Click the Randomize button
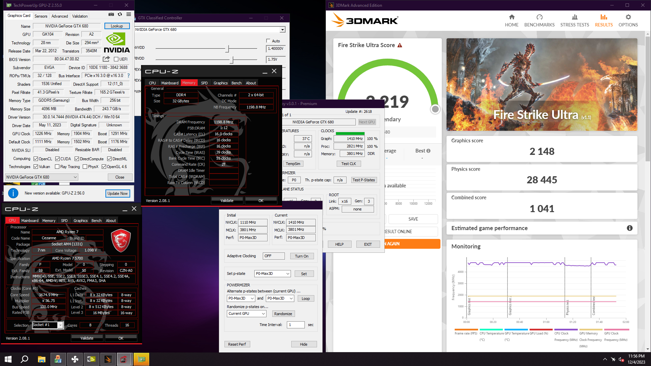This screenshot has height=366, width=651. [x=283, y=314]
